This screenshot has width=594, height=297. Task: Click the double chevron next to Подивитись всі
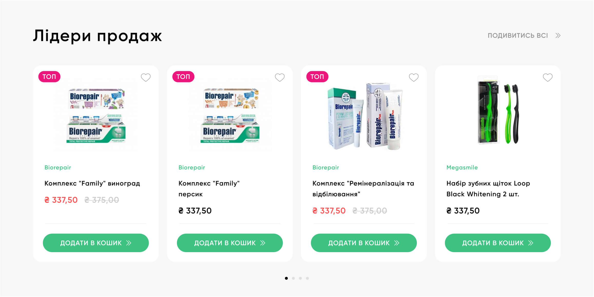[558, 36]
